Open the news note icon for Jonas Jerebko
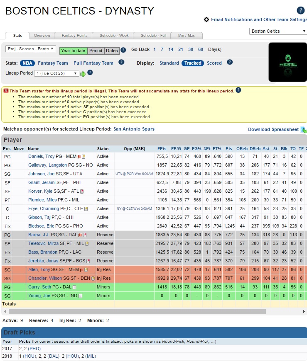 click(x=88, y=261)
